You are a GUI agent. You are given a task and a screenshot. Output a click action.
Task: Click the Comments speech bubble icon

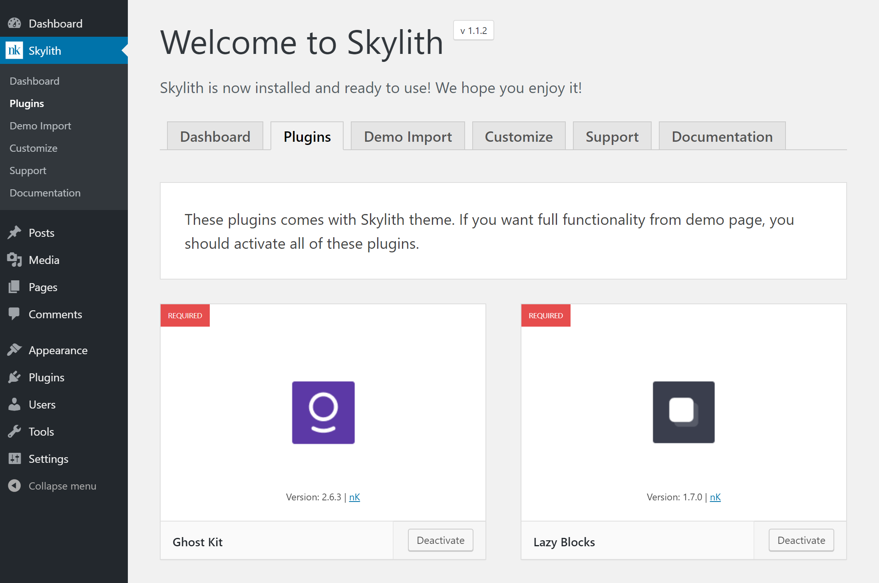point(14,314)
